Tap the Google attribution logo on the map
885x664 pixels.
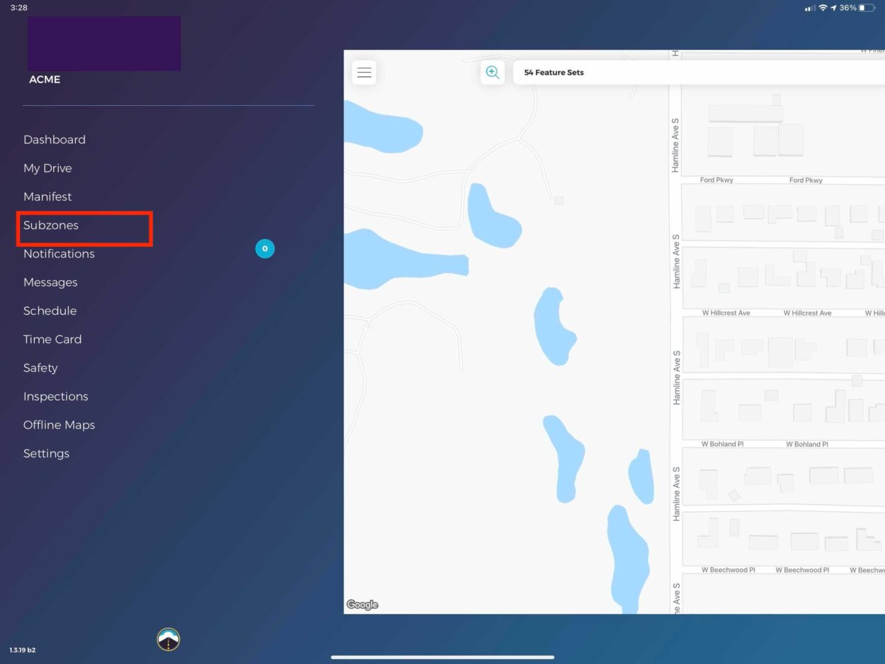point(362,605)
